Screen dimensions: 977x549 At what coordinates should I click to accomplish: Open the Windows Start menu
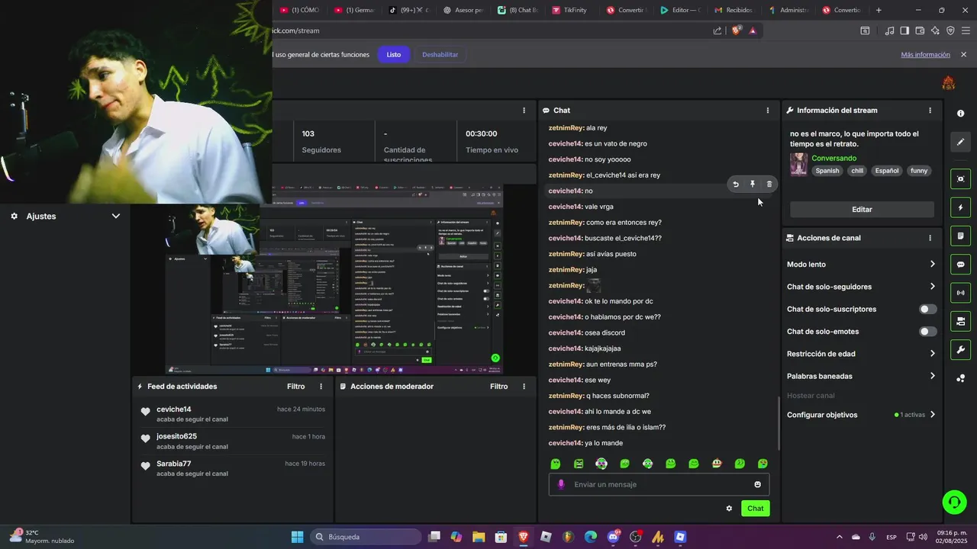pos(297,537)
